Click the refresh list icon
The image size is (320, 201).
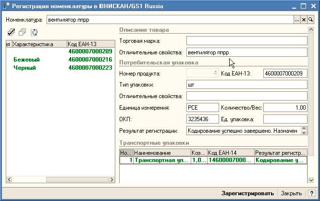pos(34,32)
